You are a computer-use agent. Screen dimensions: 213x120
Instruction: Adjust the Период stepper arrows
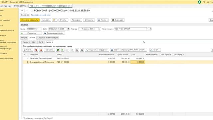[x=100, y=29]
